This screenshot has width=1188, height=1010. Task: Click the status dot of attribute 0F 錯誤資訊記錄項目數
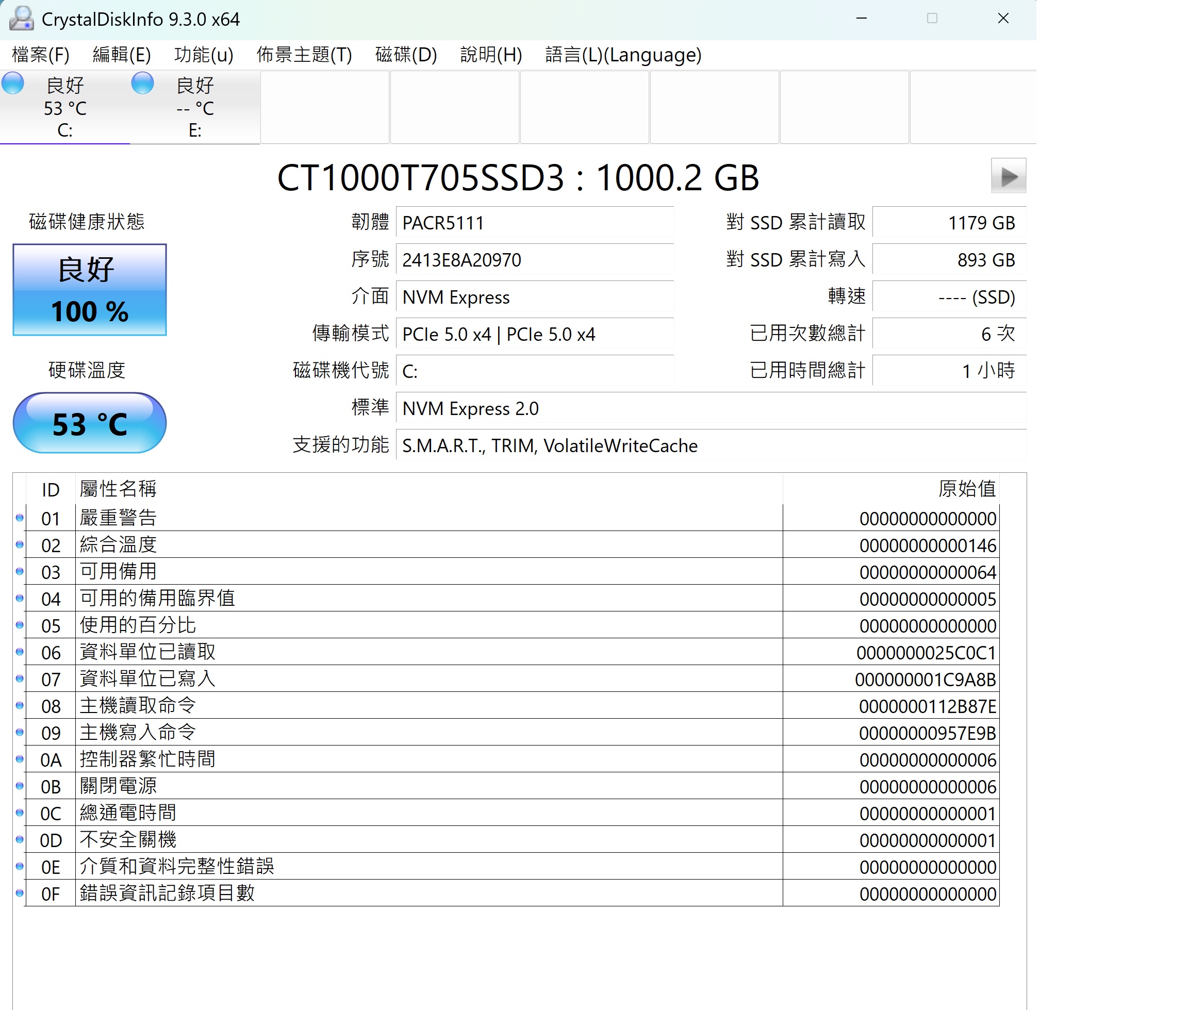20,893
